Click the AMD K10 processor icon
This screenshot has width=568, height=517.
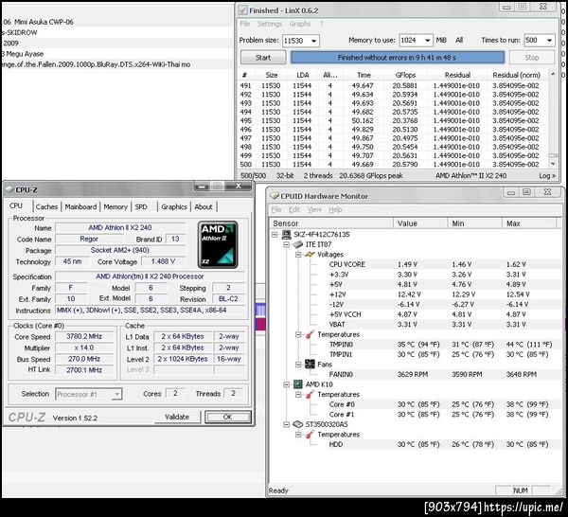point(298,384)
